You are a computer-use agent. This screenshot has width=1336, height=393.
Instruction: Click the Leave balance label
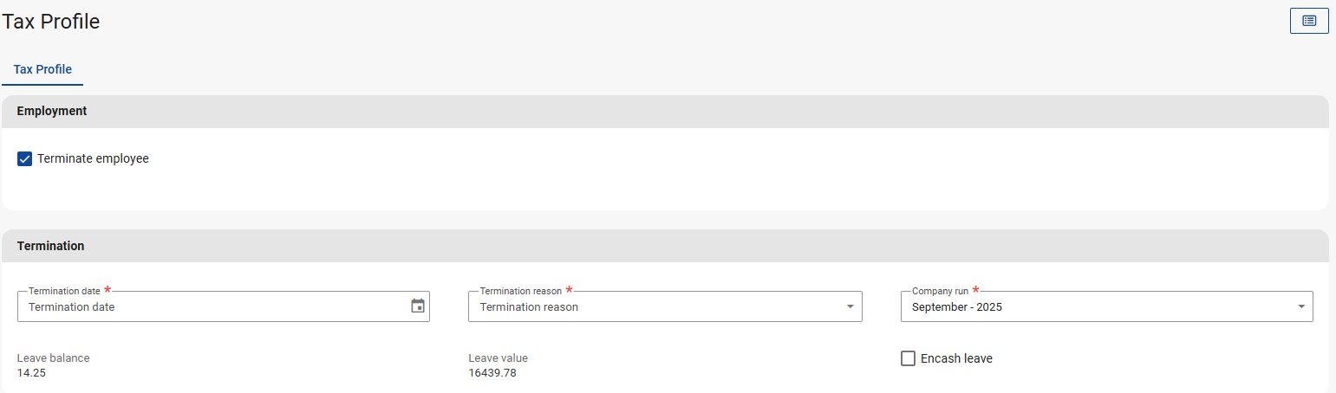coord(53,358)
